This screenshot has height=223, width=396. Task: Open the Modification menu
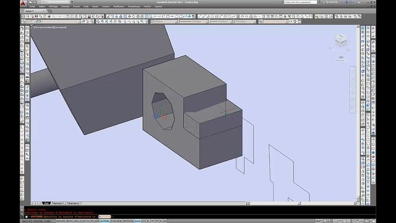pyautogui.click(x=119, y=7)
